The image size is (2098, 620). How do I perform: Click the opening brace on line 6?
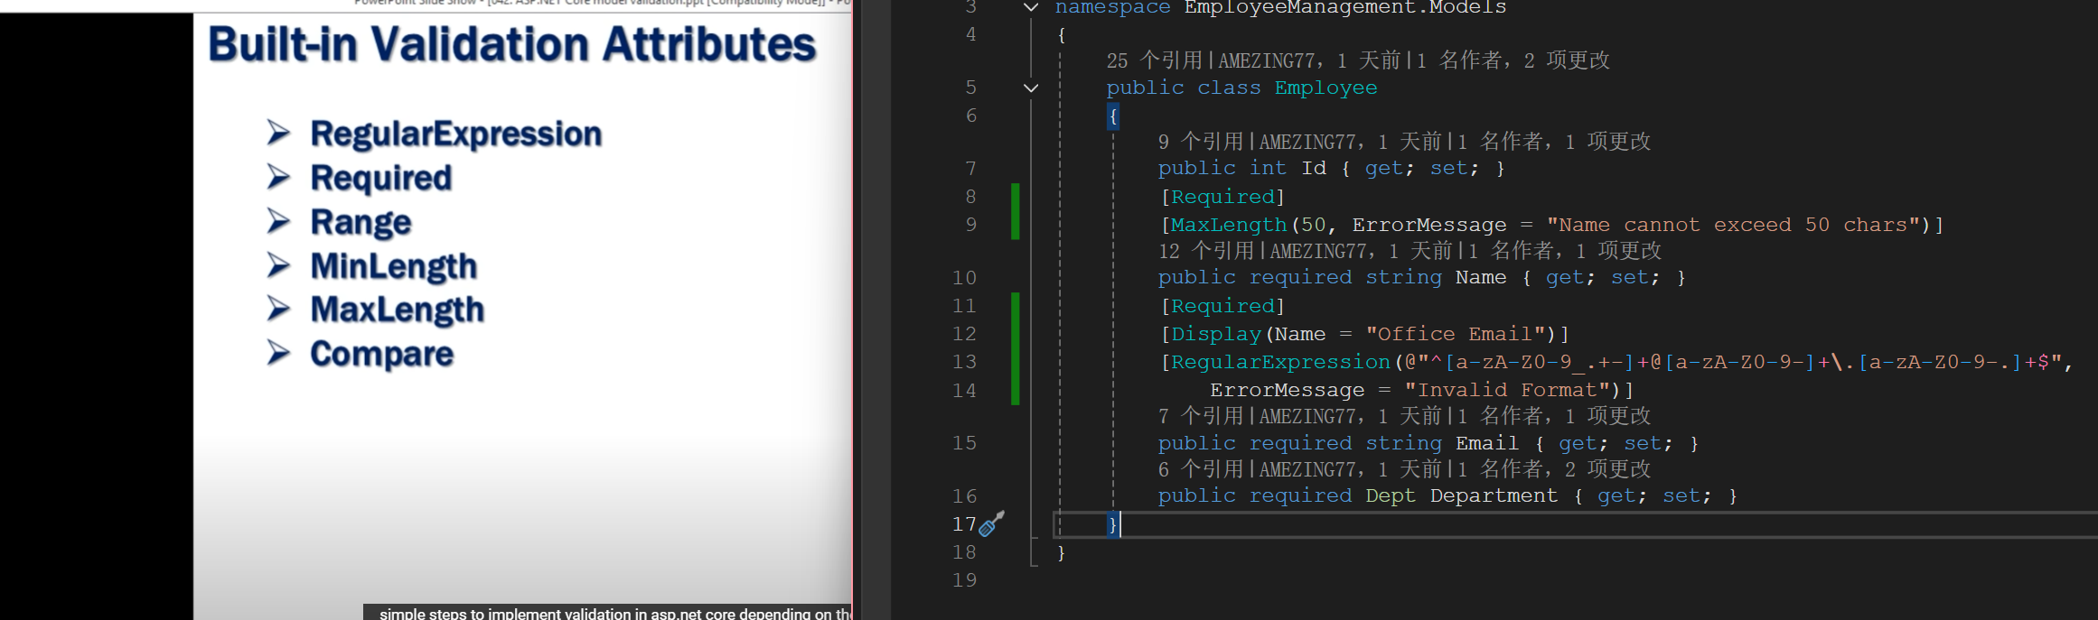pyautogui.click(x=1113, y=116)
